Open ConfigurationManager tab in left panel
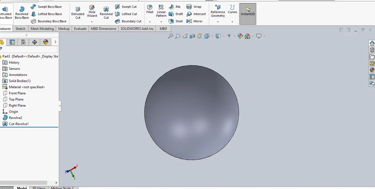Viewport: 375px width, 189px height. pyautogui.click(x=23, y=42)
